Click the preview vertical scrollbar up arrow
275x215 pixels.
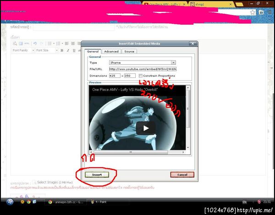click(188, 88)
